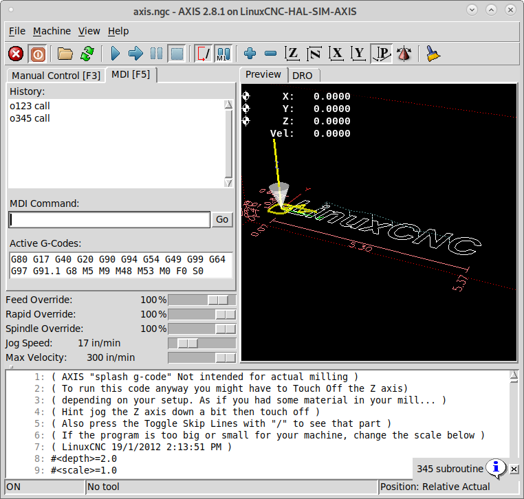Select Z top view icon

tap(292, 54)
